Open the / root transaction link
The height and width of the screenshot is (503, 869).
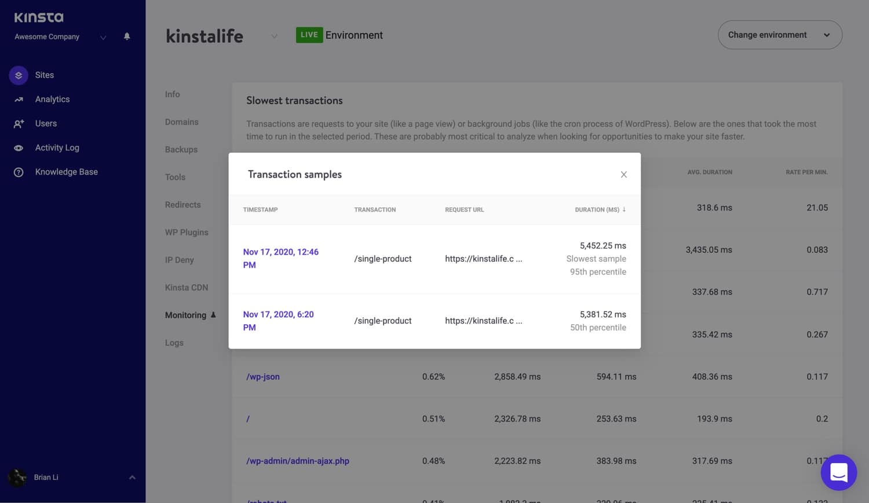[x=248, y=419]
